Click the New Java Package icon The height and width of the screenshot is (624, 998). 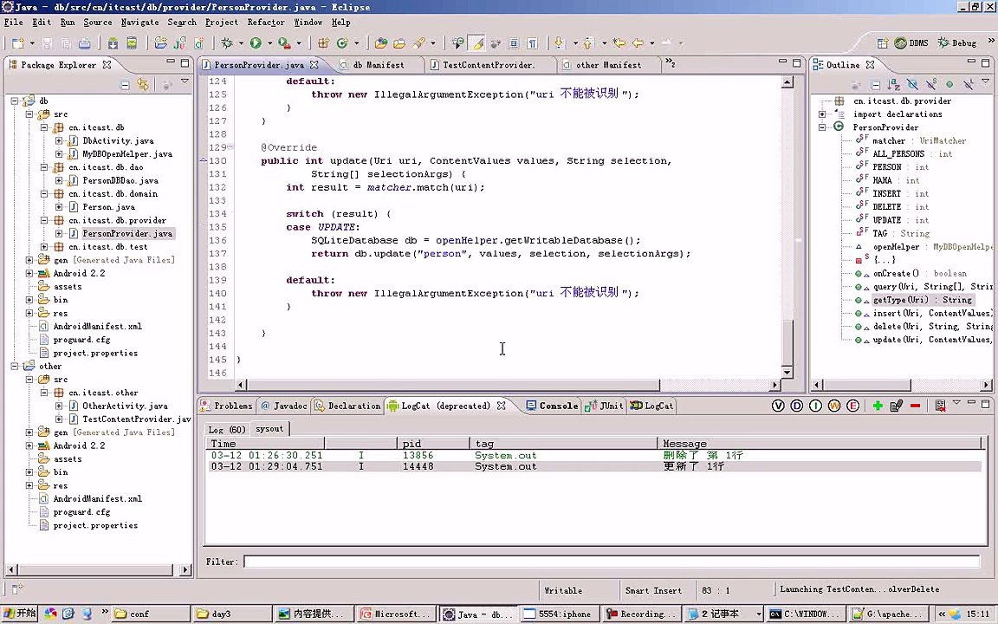point(323,42)
